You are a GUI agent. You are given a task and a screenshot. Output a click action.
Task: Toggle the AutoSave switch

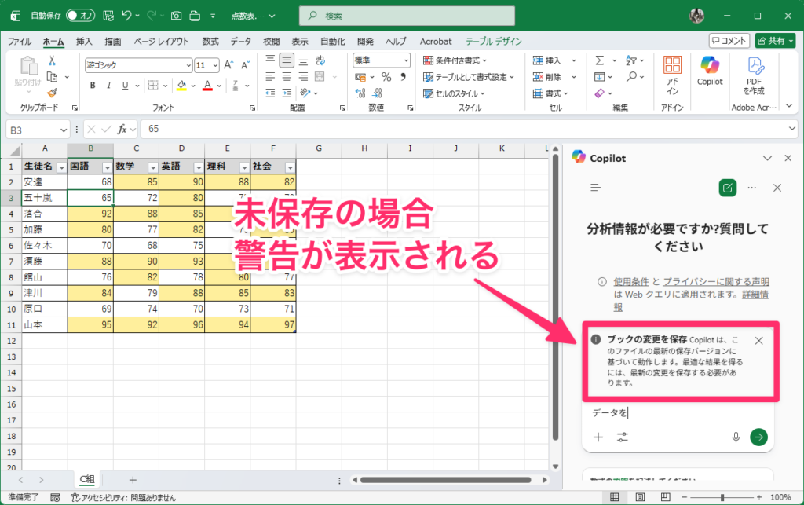(82, 15)
